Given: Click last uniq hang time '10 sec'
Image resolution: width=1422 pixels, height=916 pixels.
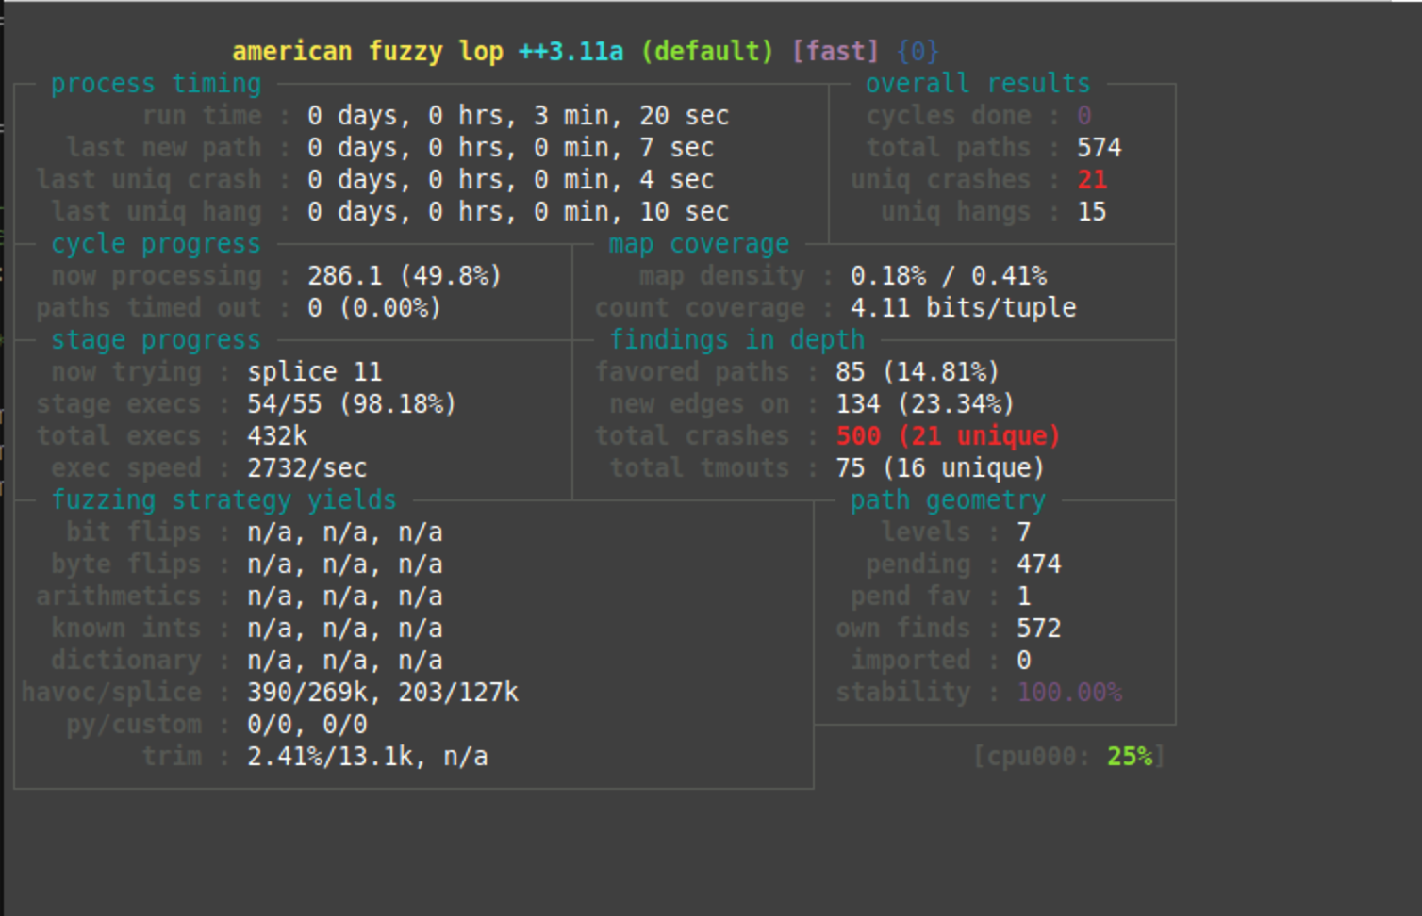Looking at the screenshot, I should tap(685, 211).
